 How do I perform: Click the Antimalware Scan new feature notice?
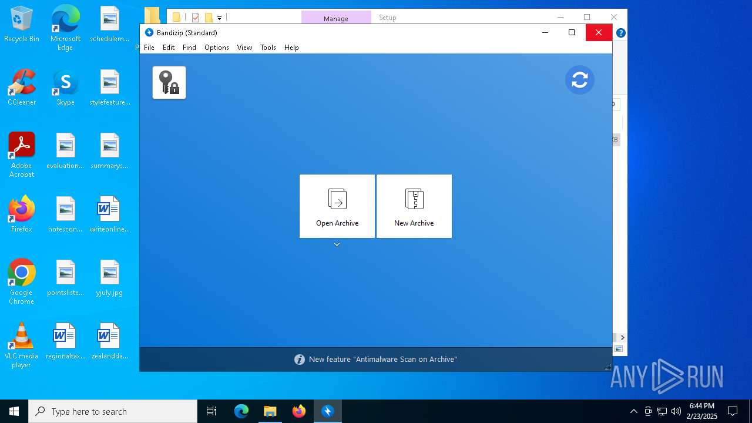point(383,360)
